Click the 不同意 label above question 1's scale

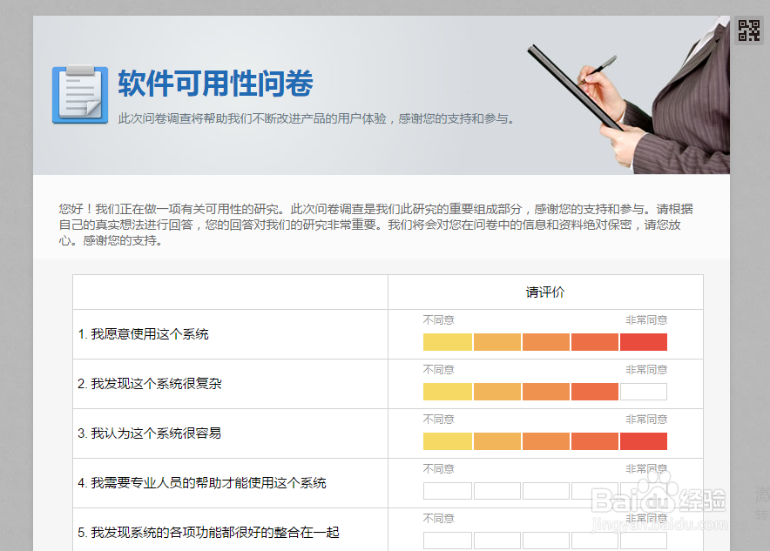(439, 319)
